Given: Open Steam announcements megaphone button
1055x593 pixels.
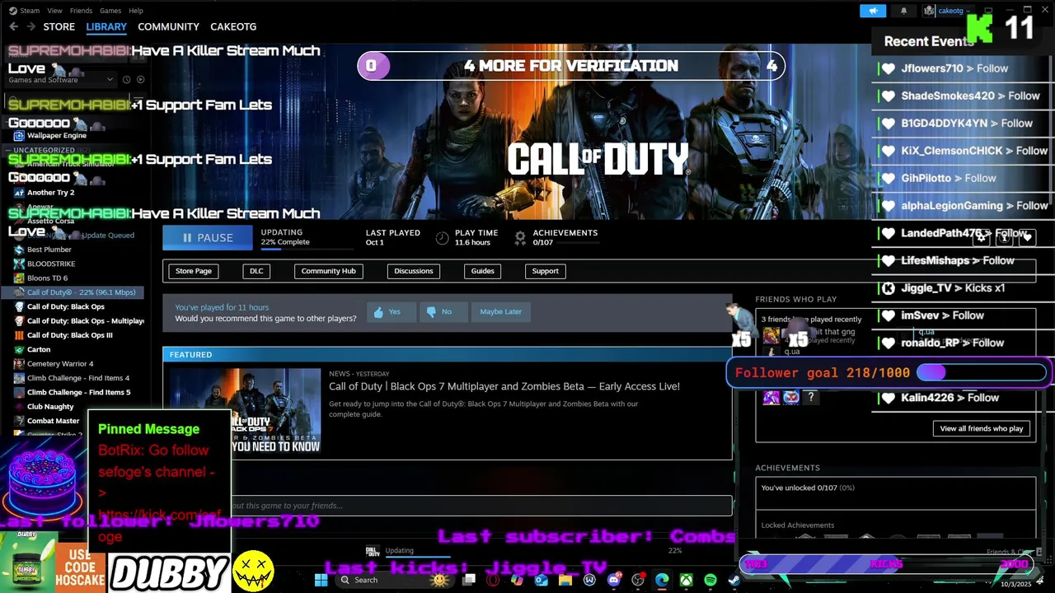Looking at the screenshot, I should pos(873,11).
